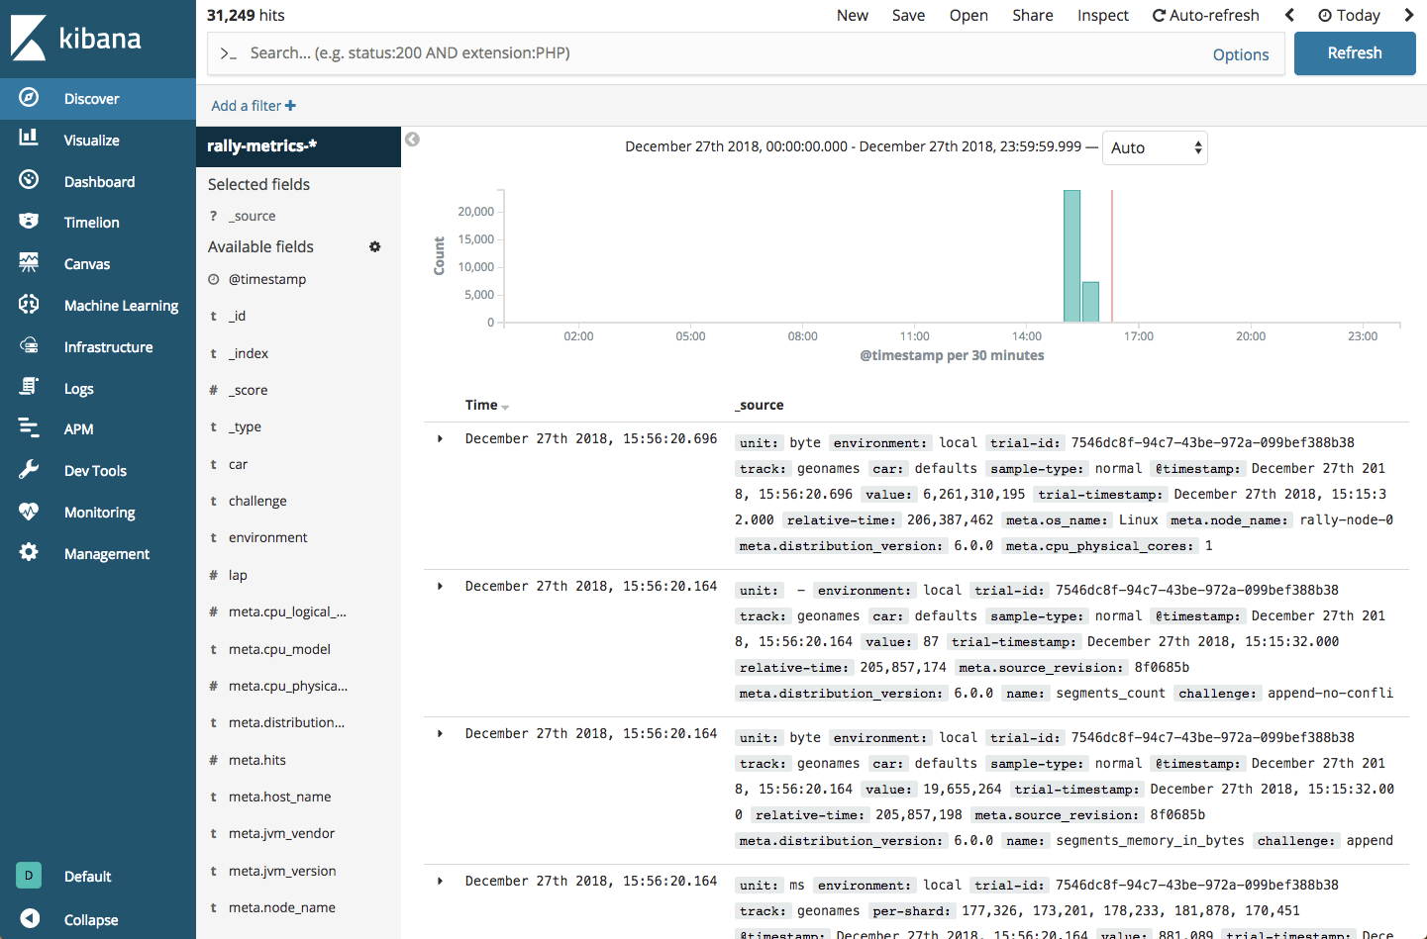1427x939 pixels.
Task: Click the Refresh button
Action: [1354, 53]
